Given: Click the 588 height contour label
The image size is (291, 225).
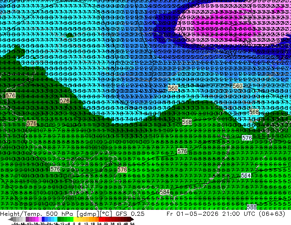Looking at the screenshot, I should (x=252, y=207).
